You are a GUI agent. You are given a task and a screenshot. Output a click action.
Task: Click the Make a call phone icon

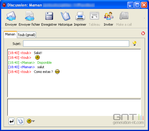pyautogui.click(x=124, y=16)
